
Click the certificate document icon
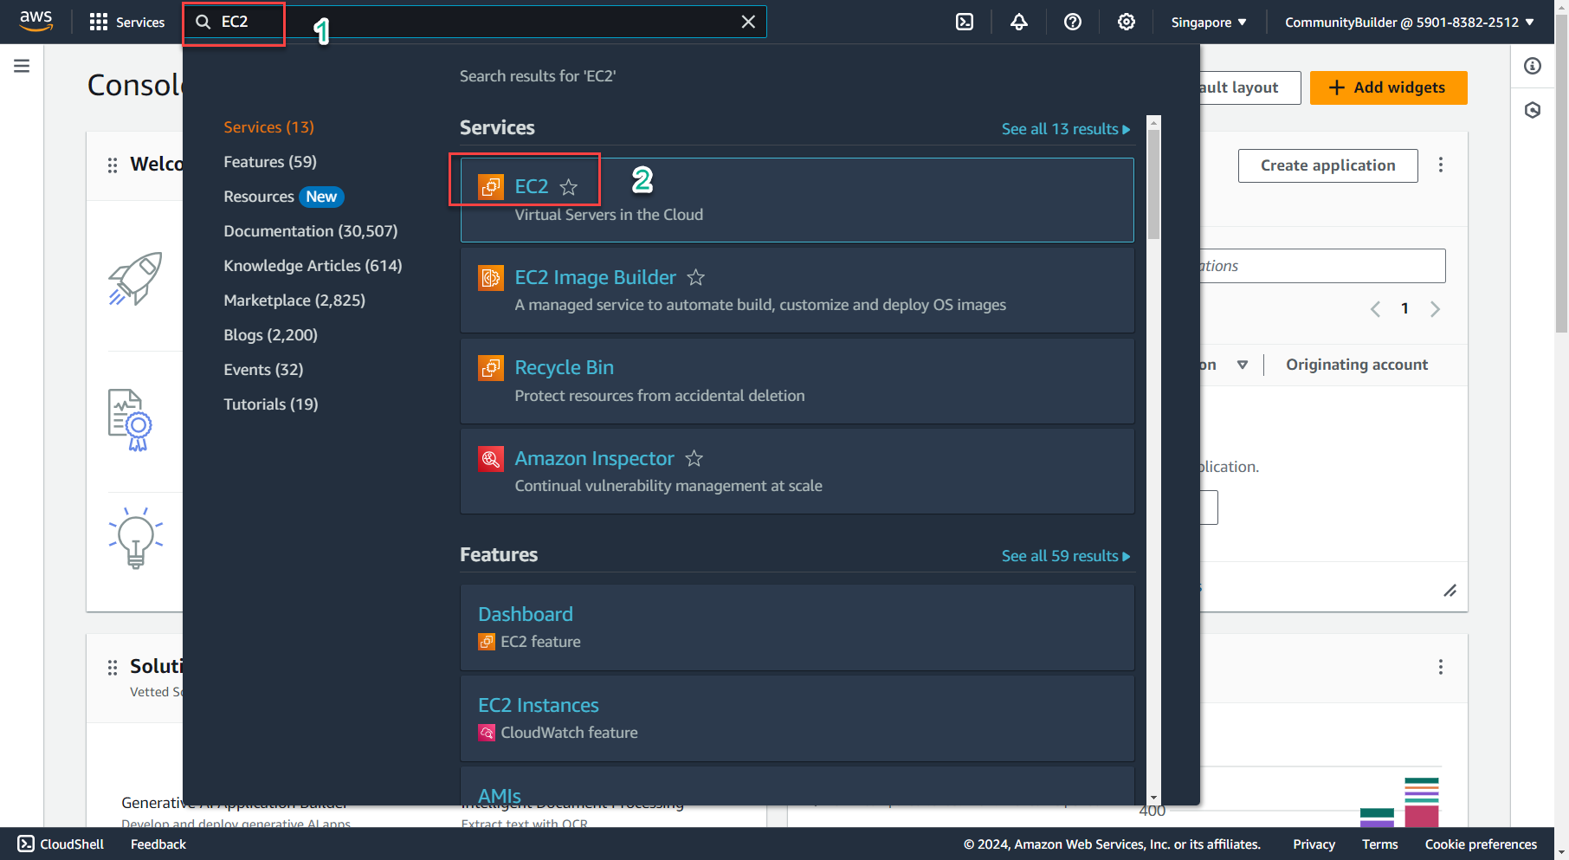[130, 420]
